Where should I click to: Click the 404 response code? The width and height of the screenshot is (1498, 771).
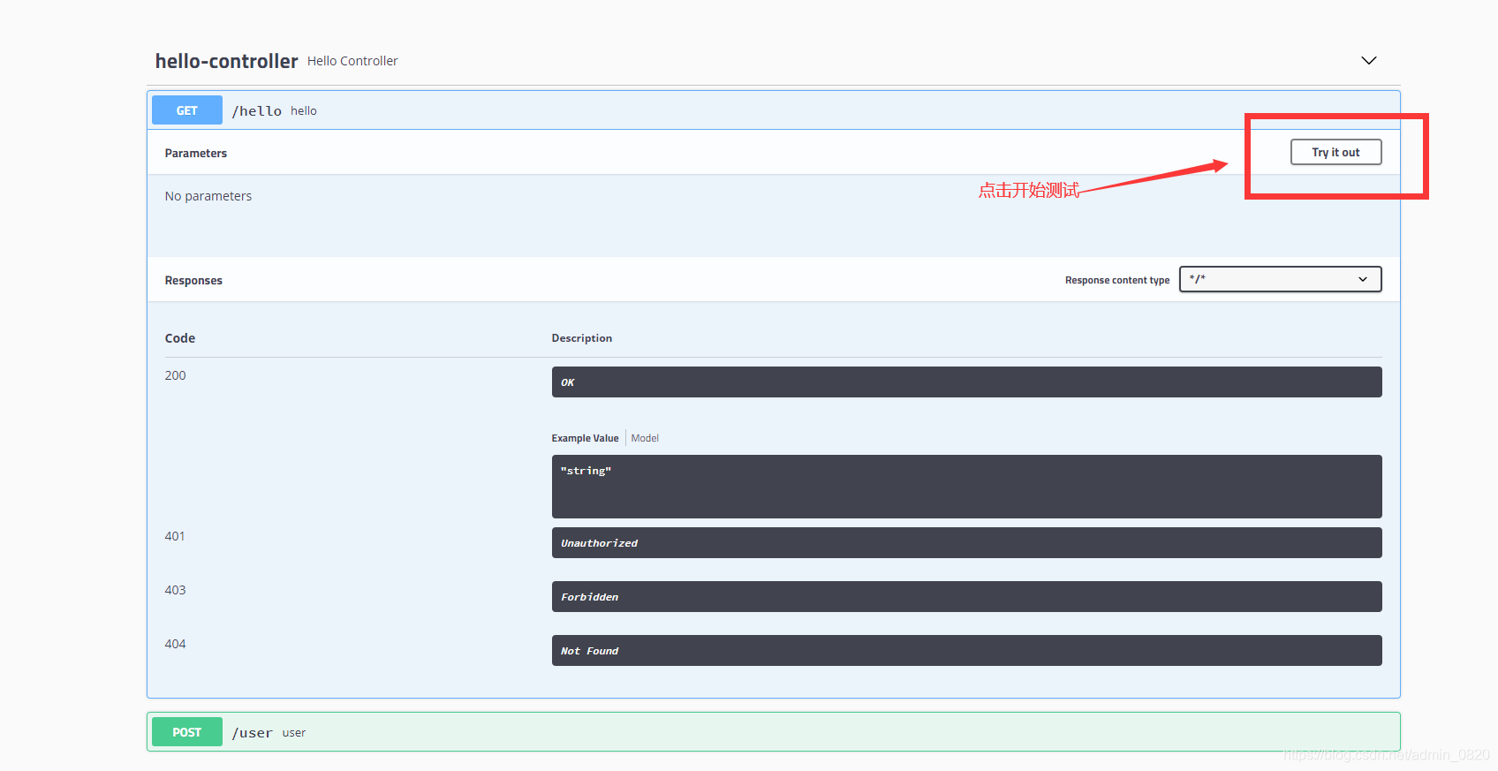[175, 644]
